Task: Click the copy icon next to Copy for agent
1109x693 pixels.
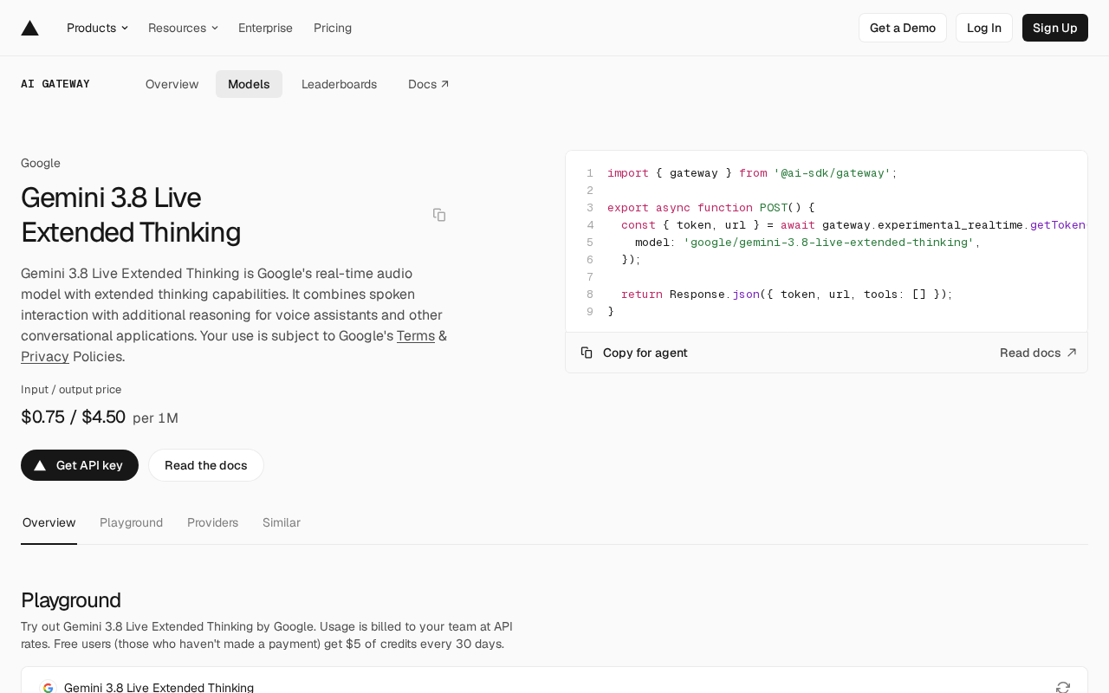Action: point(587,353)
